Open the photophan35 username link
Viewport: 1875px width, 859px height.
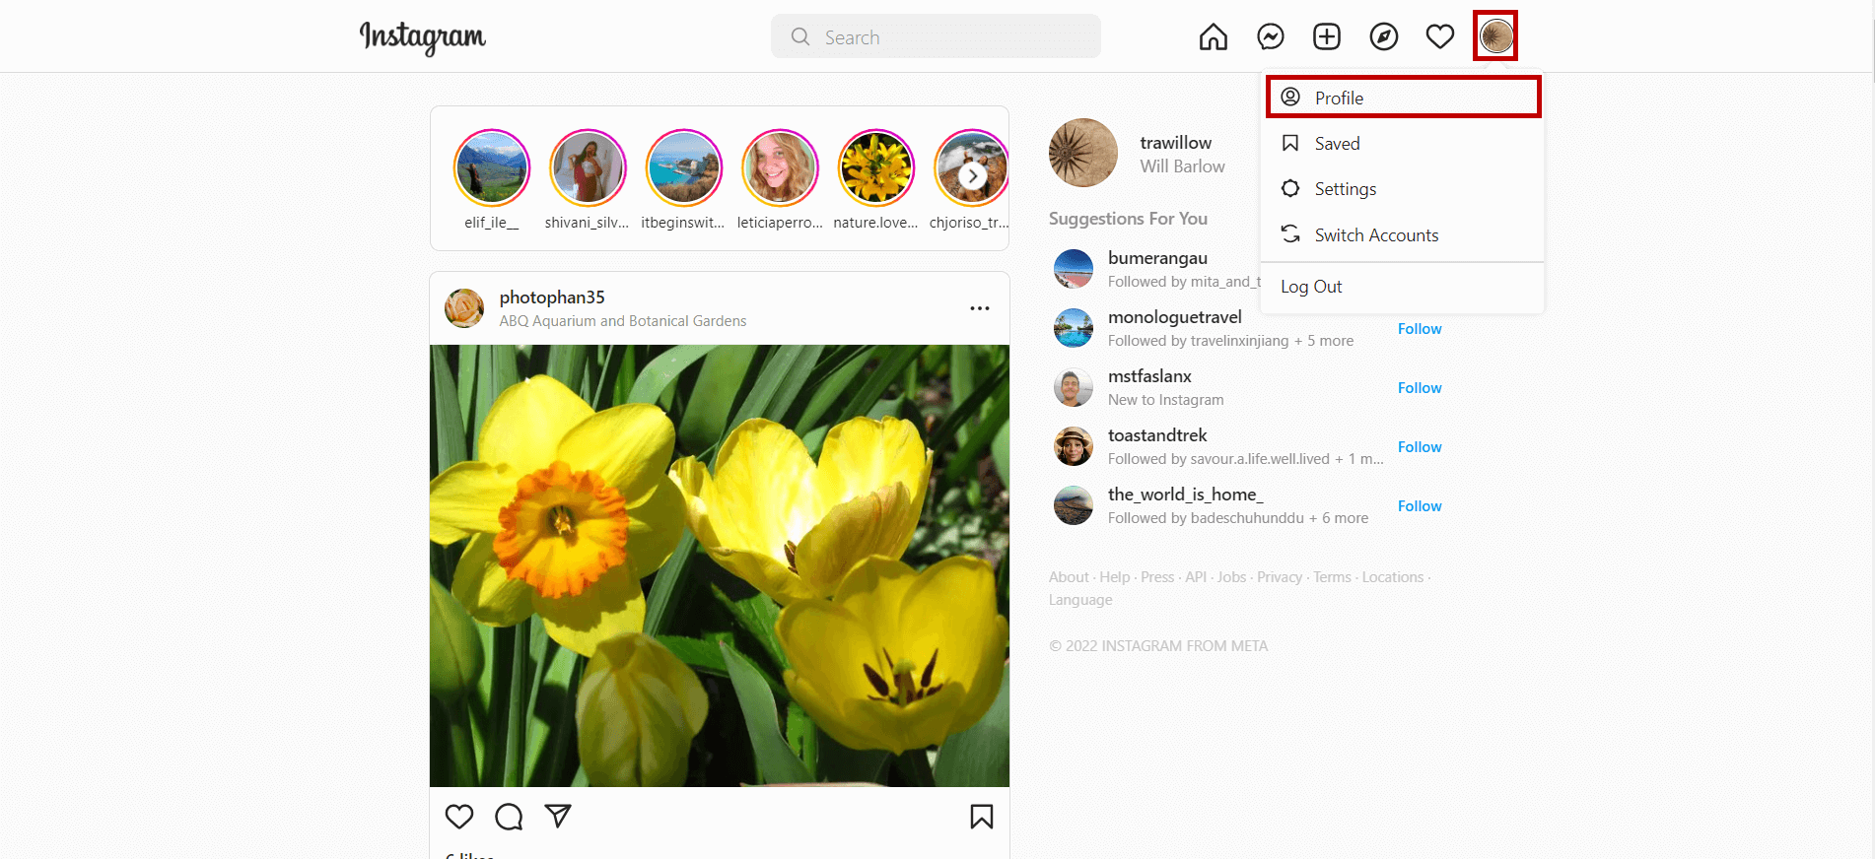[552, 297]
